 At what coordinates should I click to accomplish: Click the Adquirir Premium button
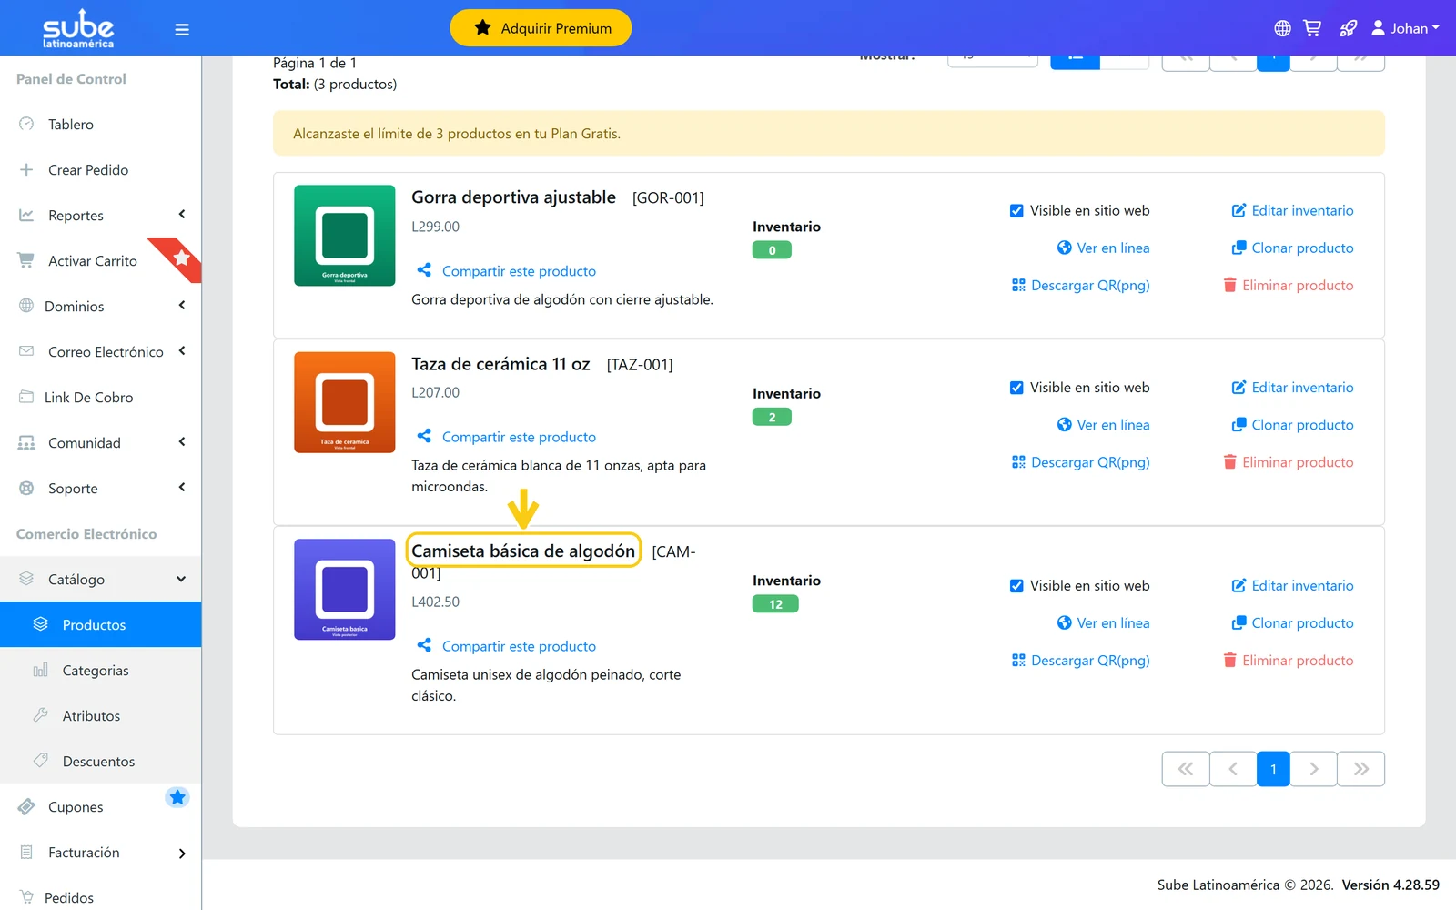tap(541, 28)
